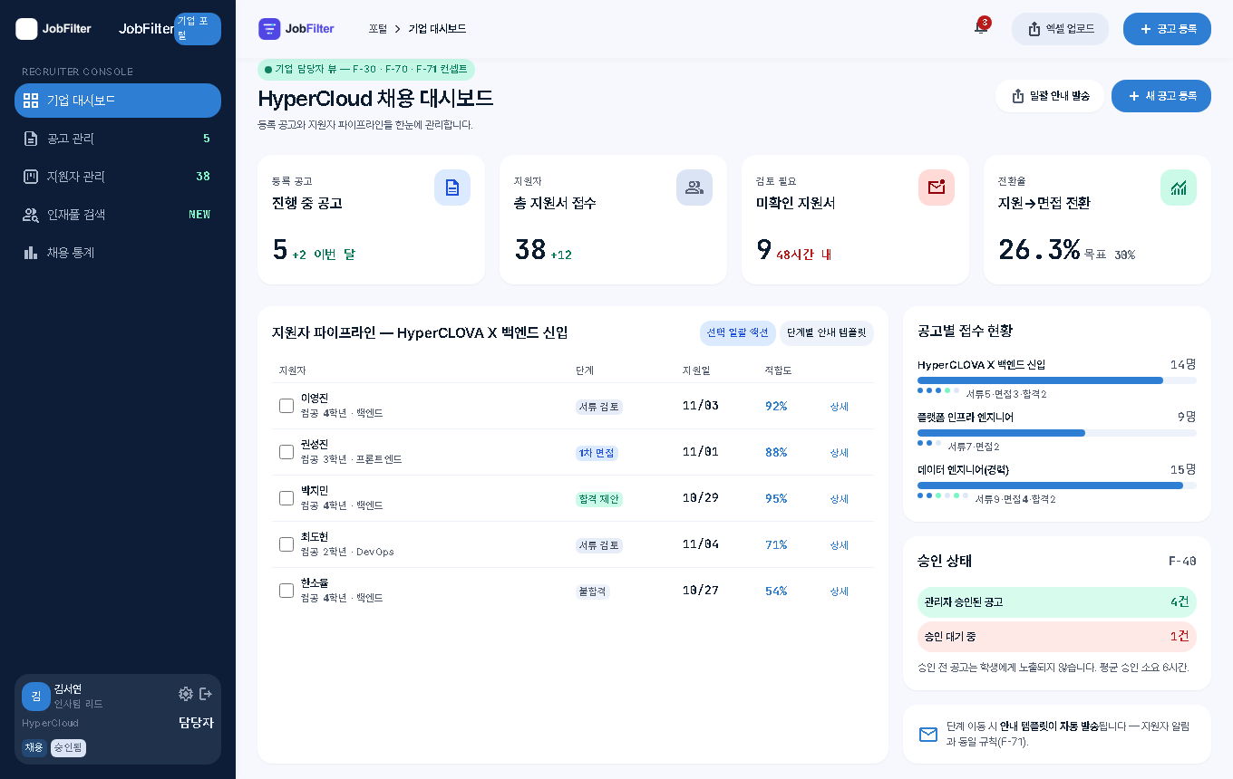
Task: Select checkbox for applicant 한소율
Action: pyautogui.click(x=286, y=591)
